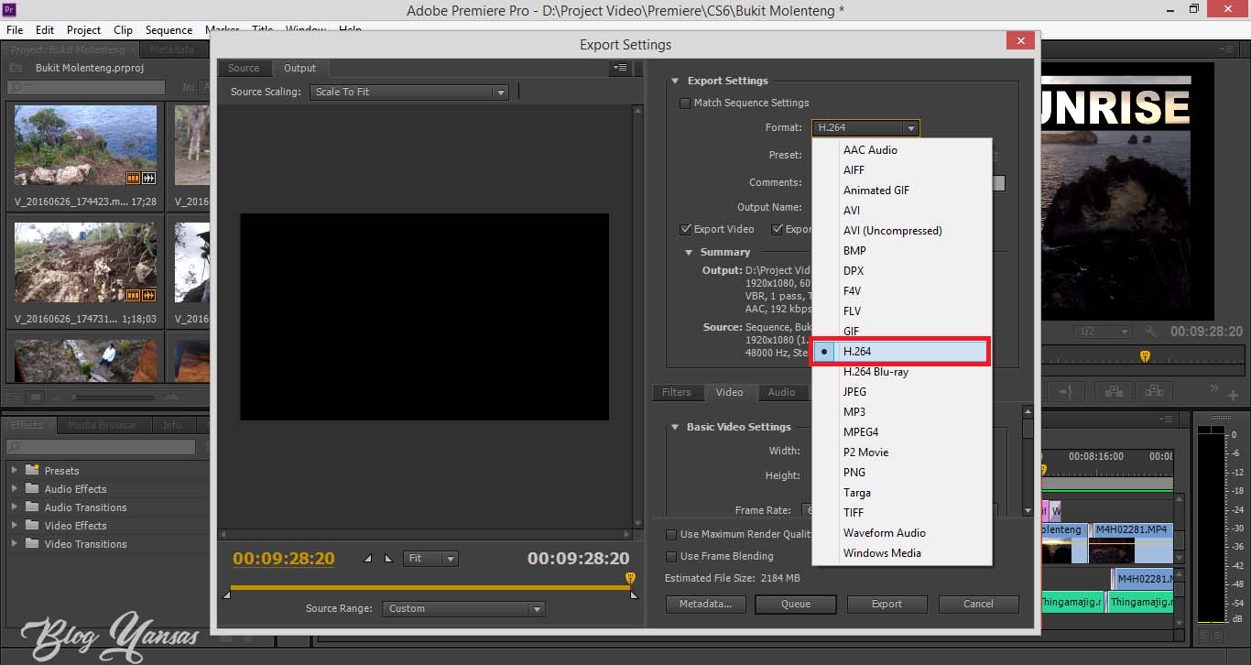Screen dimensions: 1251x665
Task: Click the Program Monitor playhead marker
Action: coord(1144,355)
